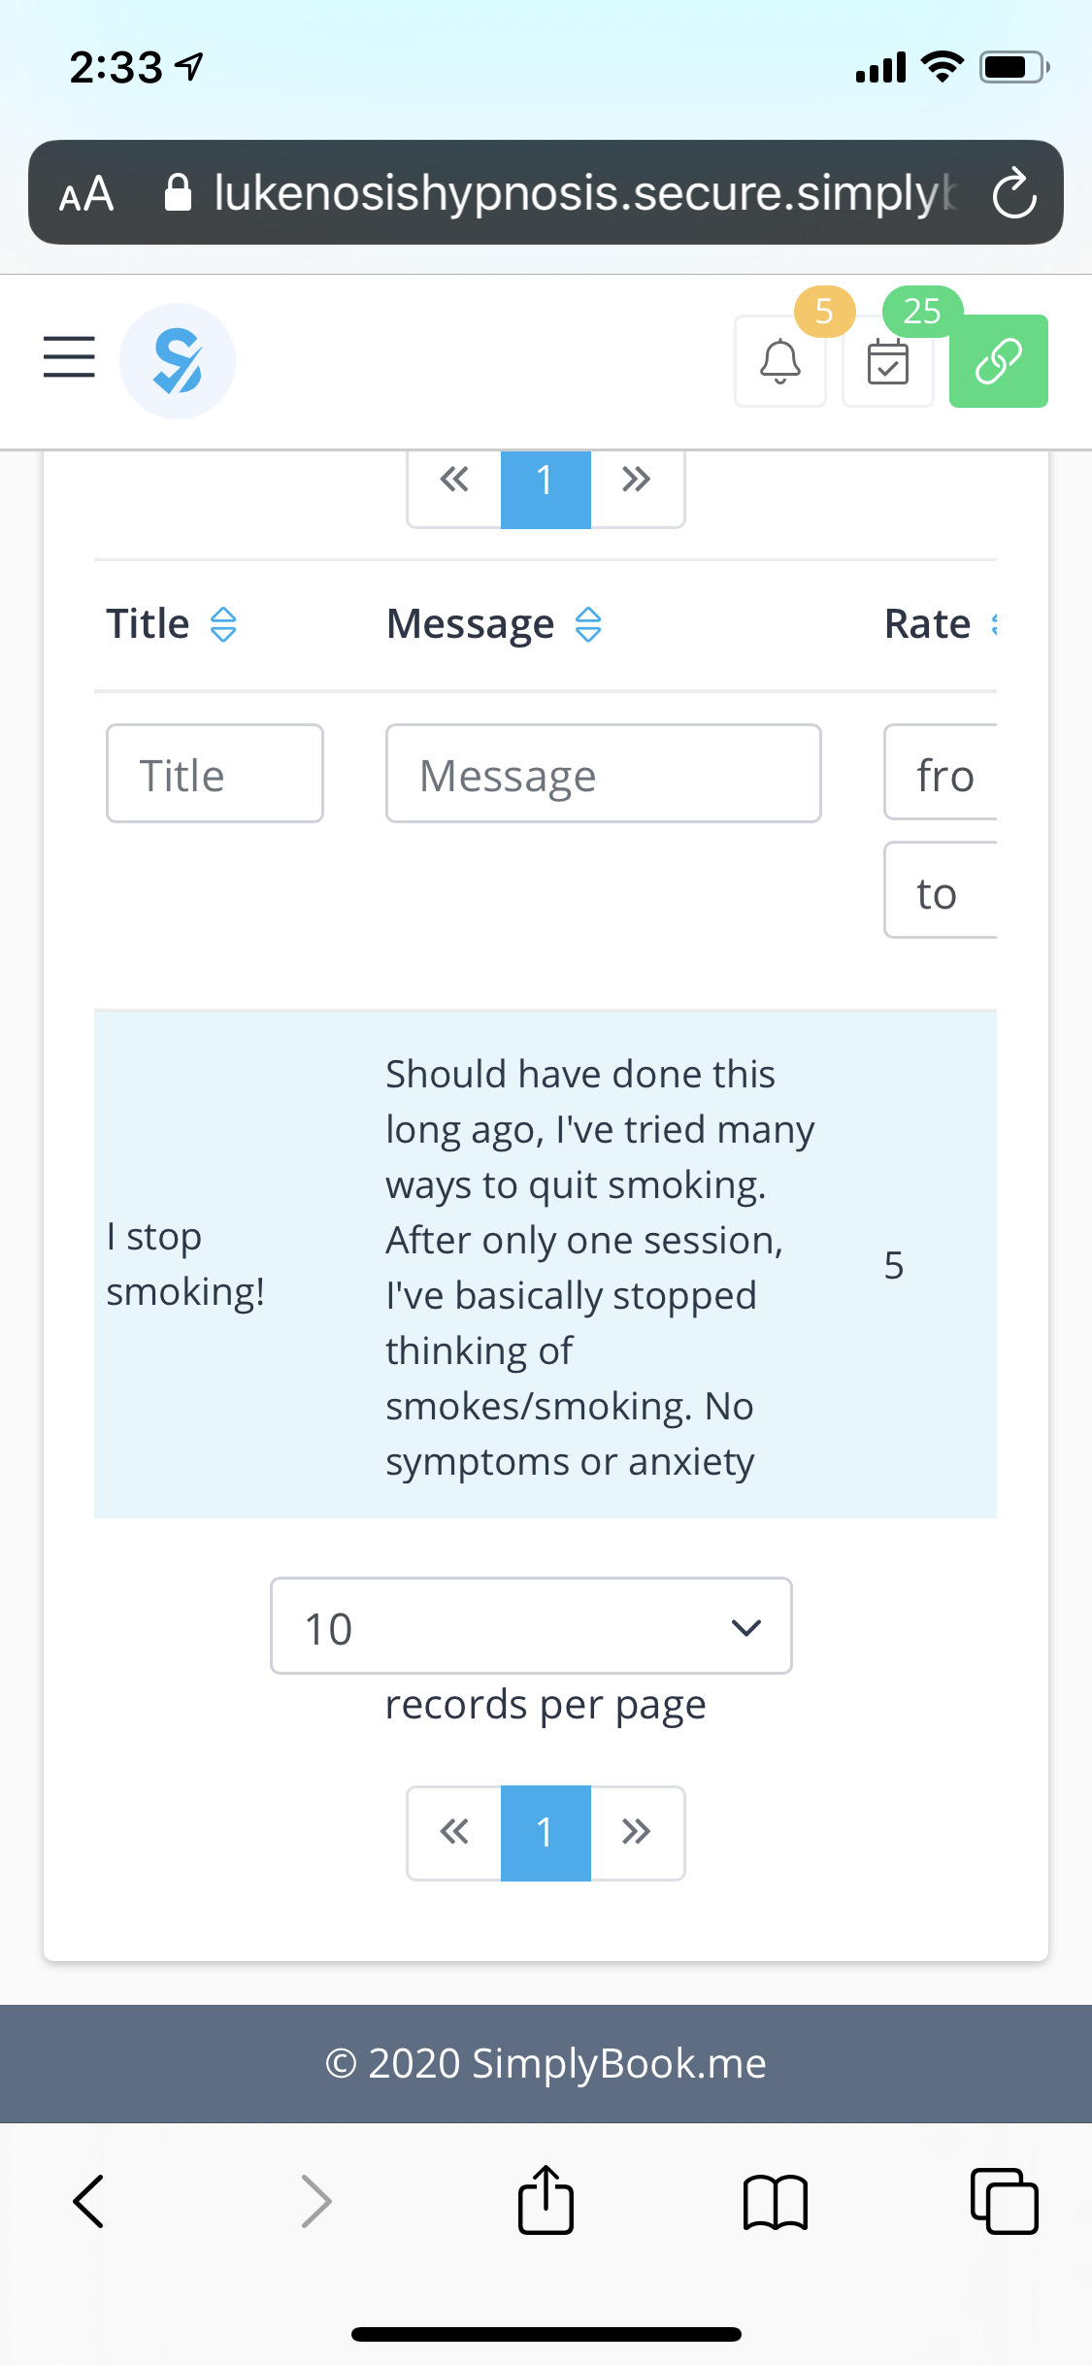Go to previous page in bottom pagination
This screenshot has height=2365, width=1092.
pyautogui.click(x=454, y=1832)
